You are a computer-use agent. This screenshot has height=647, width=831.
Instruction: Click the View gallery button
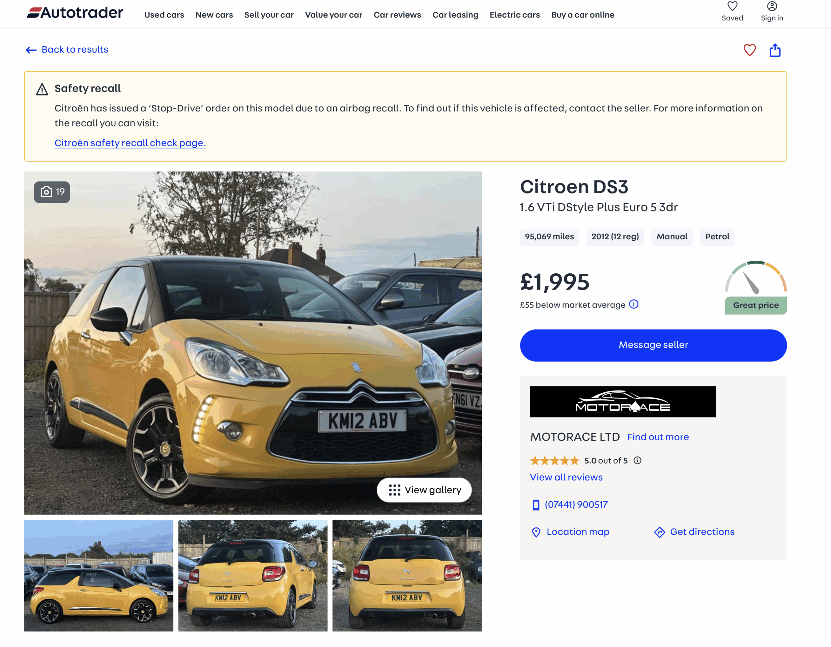tap(424, 490)
